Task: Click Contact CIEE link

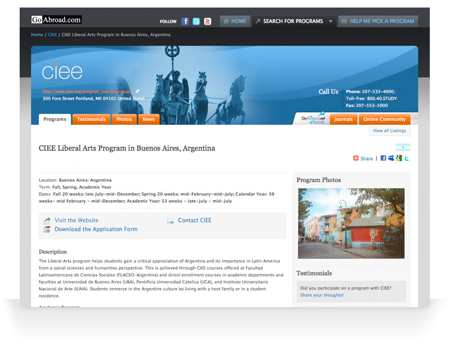Action: coord(195,220)
